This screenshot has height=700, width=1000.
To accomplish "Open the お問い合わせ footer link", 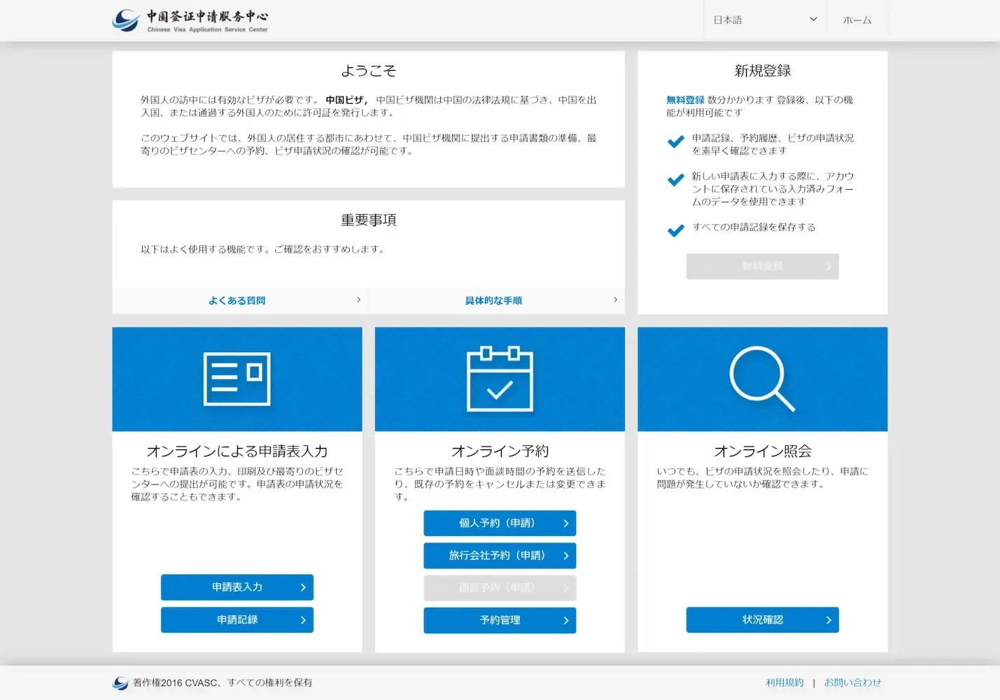I will pos(853,682).
